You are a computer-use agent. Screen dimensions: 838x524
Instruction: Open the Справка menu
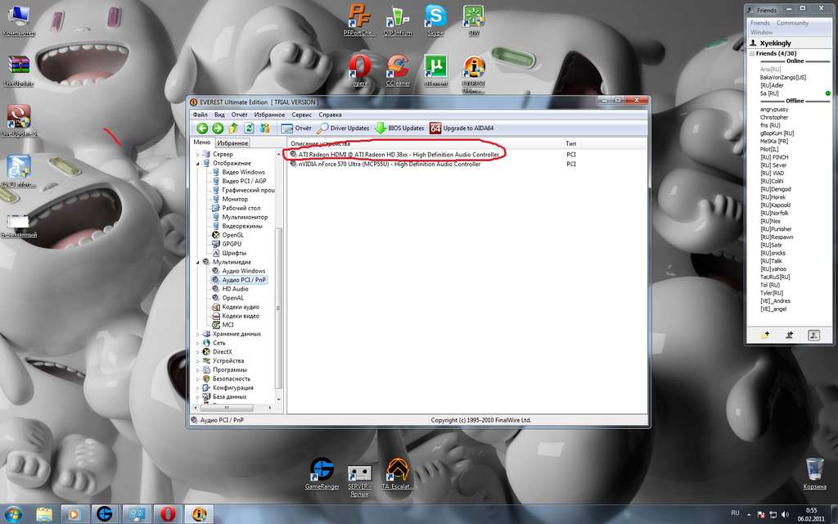click(330, 115)
